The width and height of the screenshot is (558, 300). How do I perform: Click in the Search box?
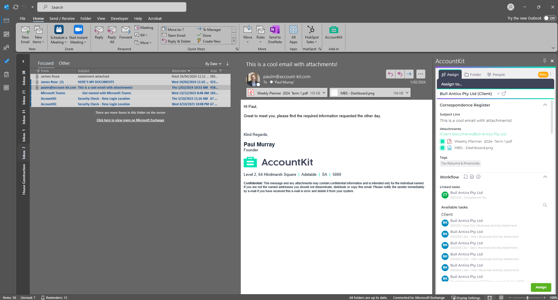click(x=112, y=7)
